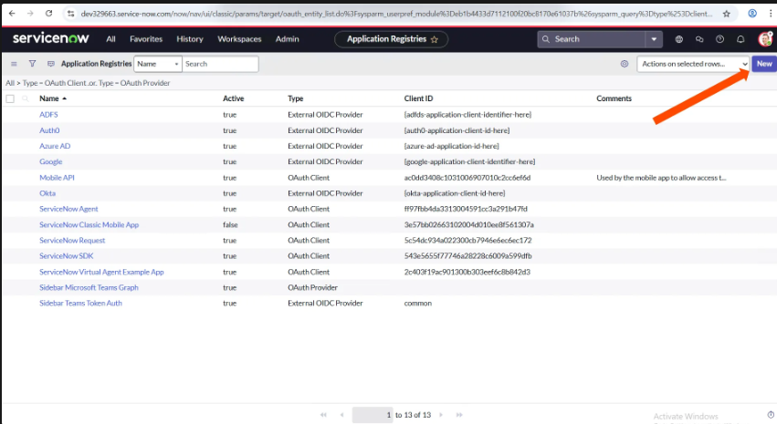Open the ServiceNow SDK record
Screen dimensions: 777x424
pos(66,256)
